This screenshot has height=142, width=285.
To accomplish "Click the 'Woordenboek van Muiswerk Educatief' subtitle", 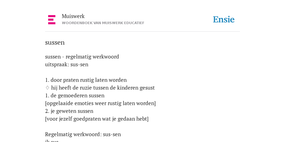I will point(103,23).
